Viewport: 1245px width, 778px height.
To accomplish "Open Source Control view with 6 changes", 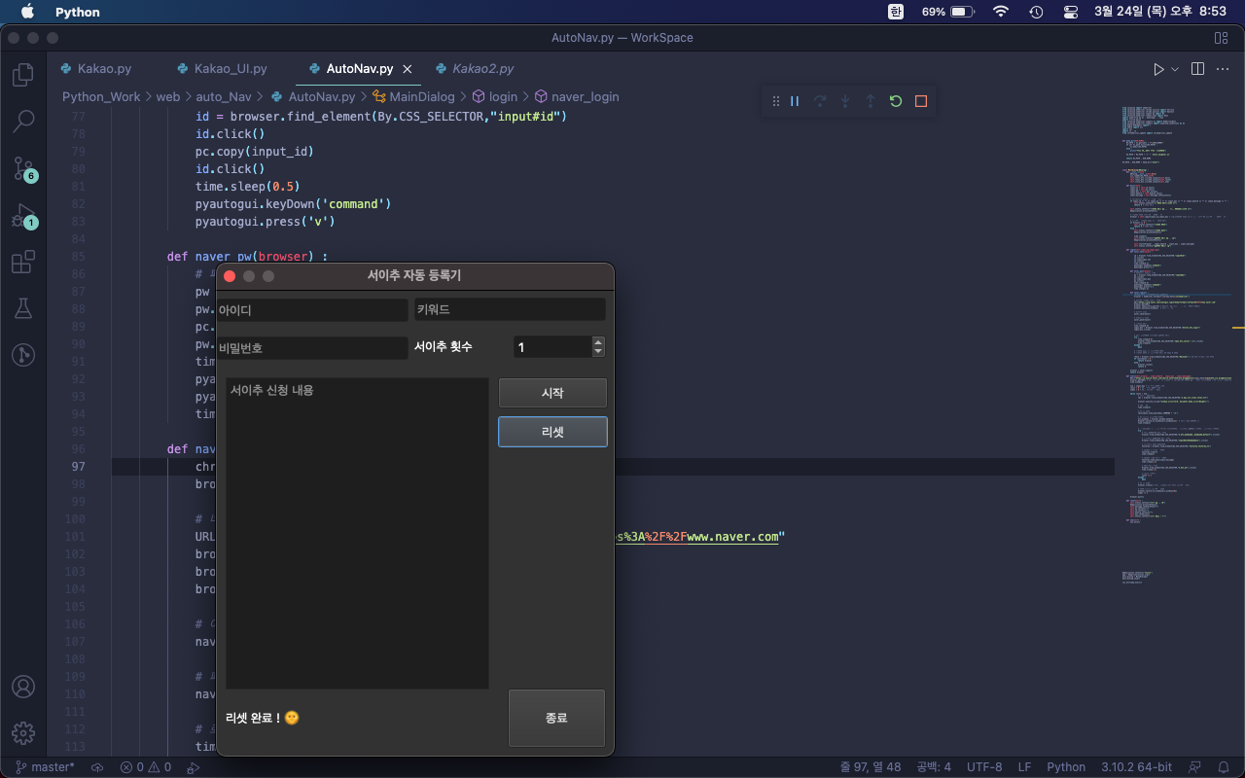I will pyautogui.click(x=23, y=168).
